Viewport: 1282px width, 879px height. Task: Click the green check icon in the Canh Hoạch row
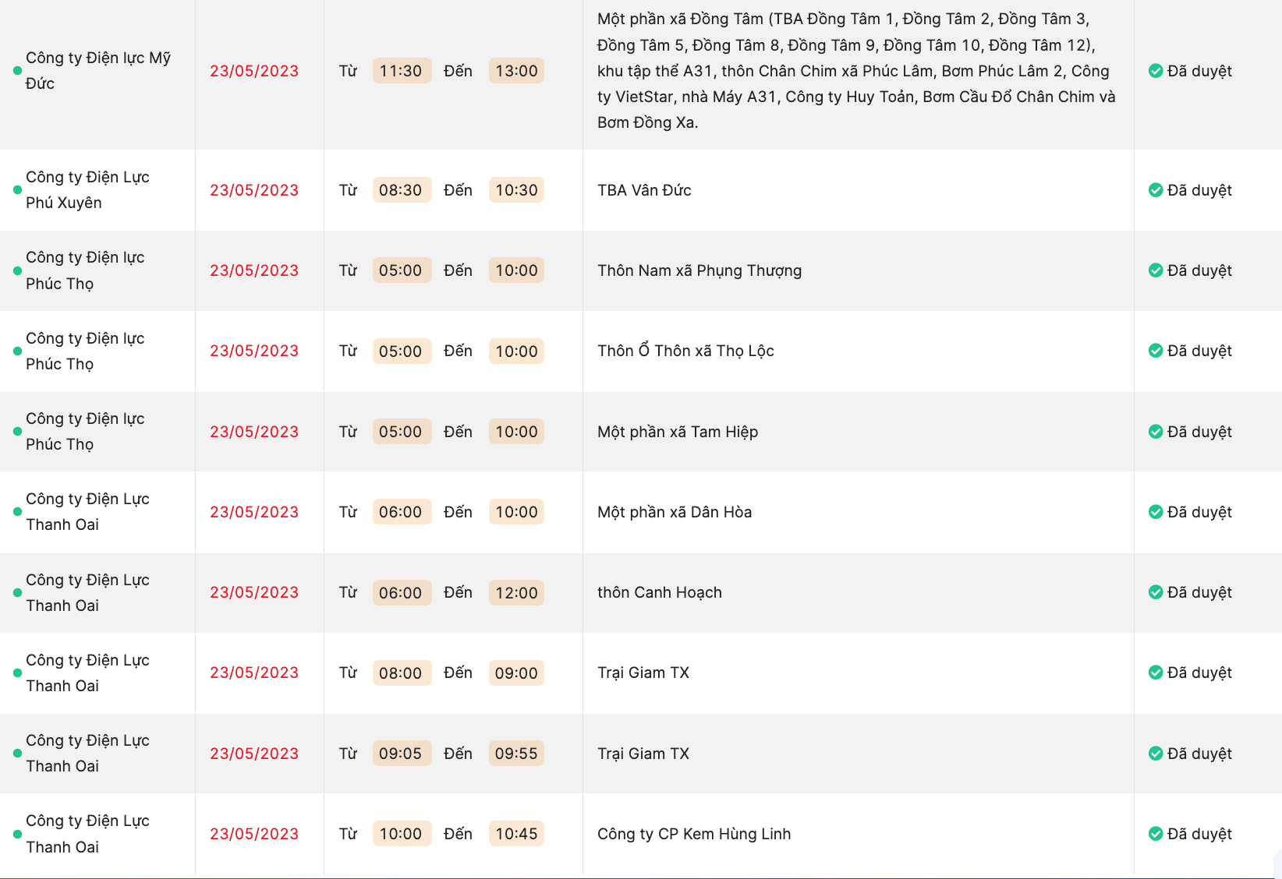click(x=1156, y=592)
